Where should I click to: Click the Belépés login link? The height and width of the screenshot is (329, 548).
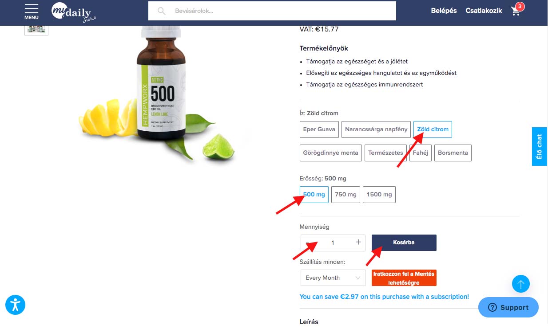coord(444,11)
